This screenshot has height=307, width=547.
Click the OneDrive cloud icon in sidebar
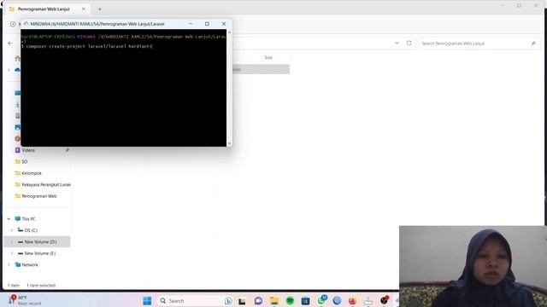click(17, 70)
